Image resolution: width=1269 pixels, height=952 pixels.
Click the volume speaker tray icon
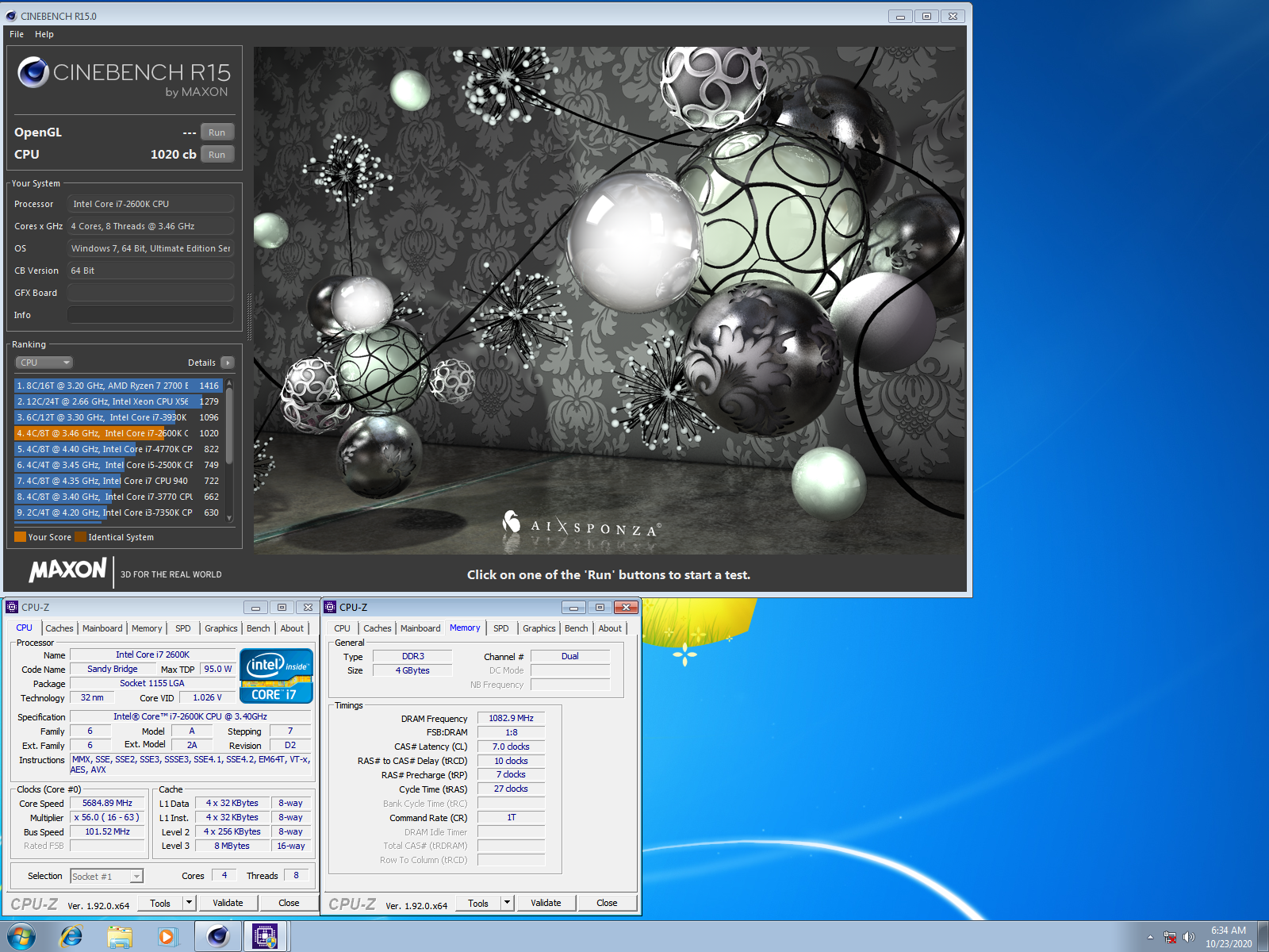click(x=1188, y=937)
